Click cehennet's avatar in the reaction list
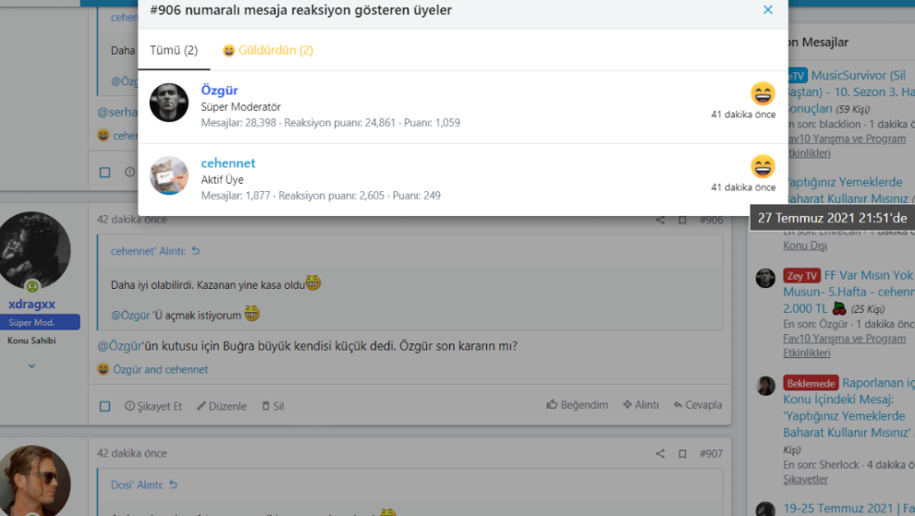This screenshot has height=516, width=915. [x=169, y=175]
